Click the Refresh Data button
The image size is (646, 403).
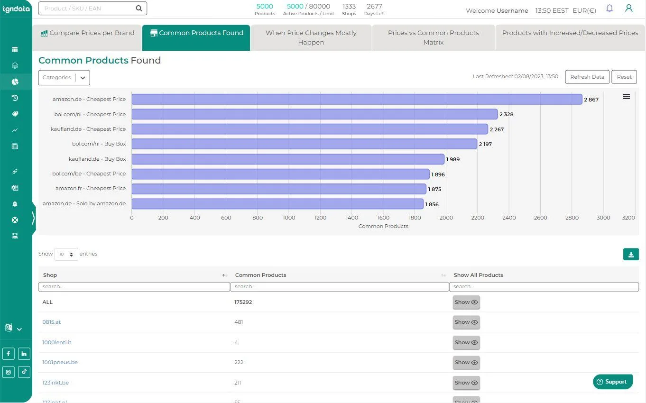587,77
